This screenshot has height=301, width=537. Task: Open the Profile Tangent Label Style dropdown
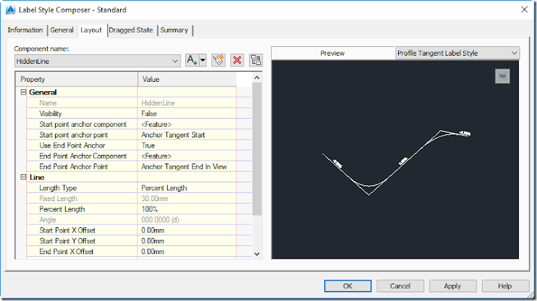pos(458,53)
